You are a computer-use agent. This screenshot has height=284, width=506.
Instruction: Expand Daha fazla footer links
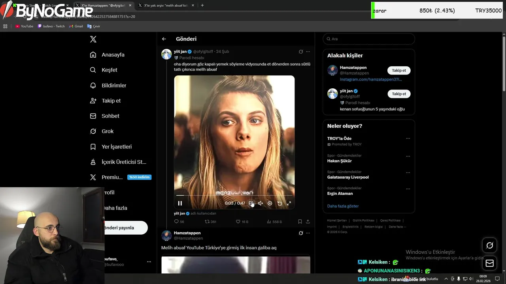point(397,227)
